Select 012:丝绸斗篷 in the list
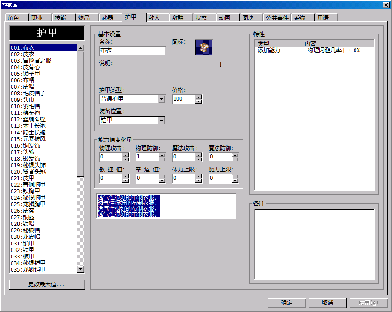 pos(44,119)
